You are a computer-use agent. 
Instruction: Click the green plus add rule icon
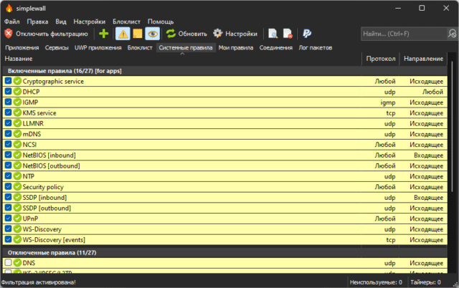(103, 34)
